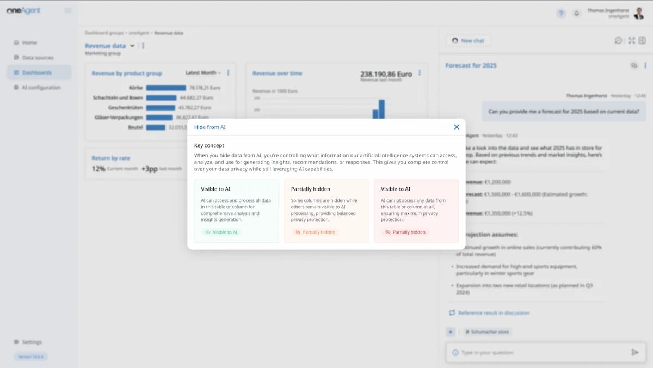Click the plus button below the chat
Image resolution: width=653 pixels, height=368 pixels.
coord(451,332)
